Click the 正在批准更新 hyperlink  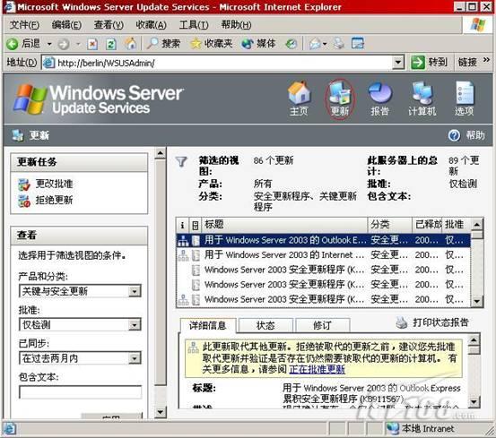pyautogui.click(x=317, y=369)
